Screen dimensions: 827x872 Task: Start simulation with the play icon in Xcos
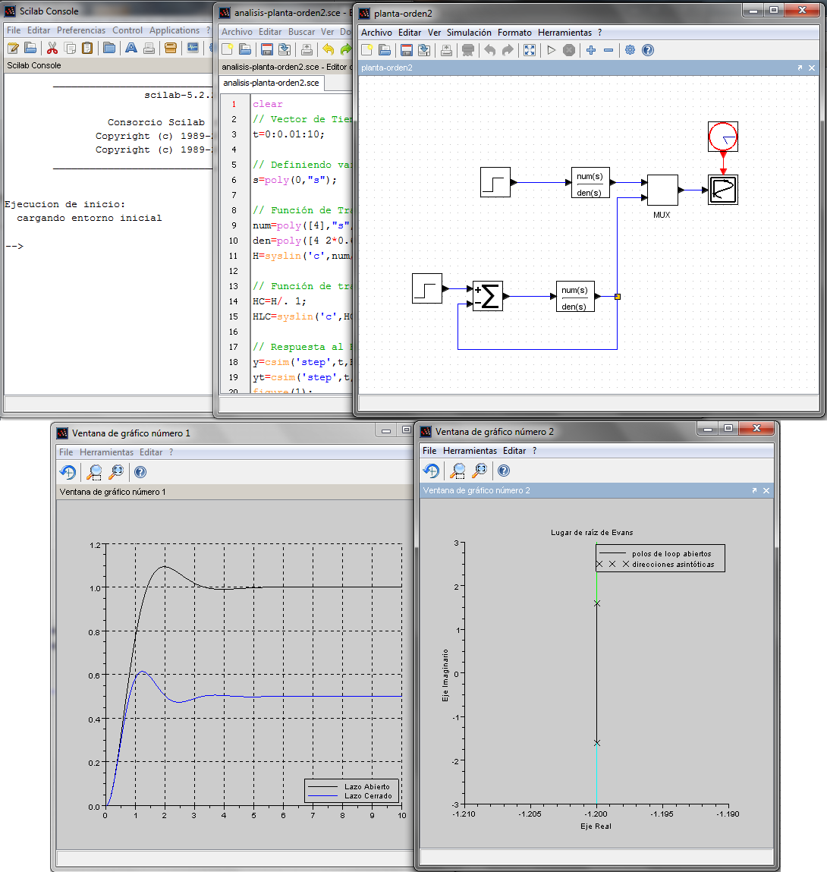click(551, 50)
